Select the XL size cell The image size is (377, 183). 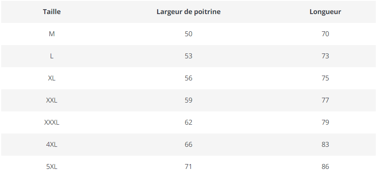(x=52, y=78)
